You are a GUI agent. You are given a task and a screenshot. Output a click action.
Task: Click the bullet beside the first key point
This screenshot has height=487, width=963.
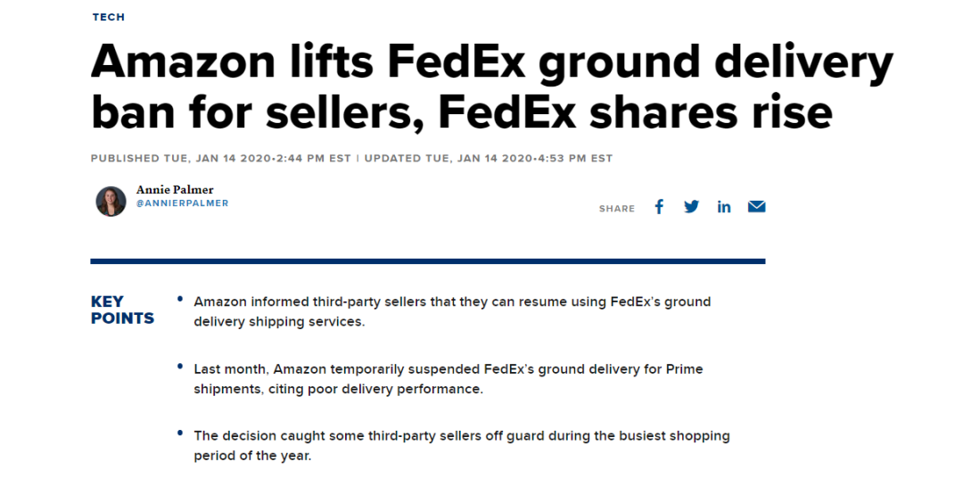click(x=181, y=299)
